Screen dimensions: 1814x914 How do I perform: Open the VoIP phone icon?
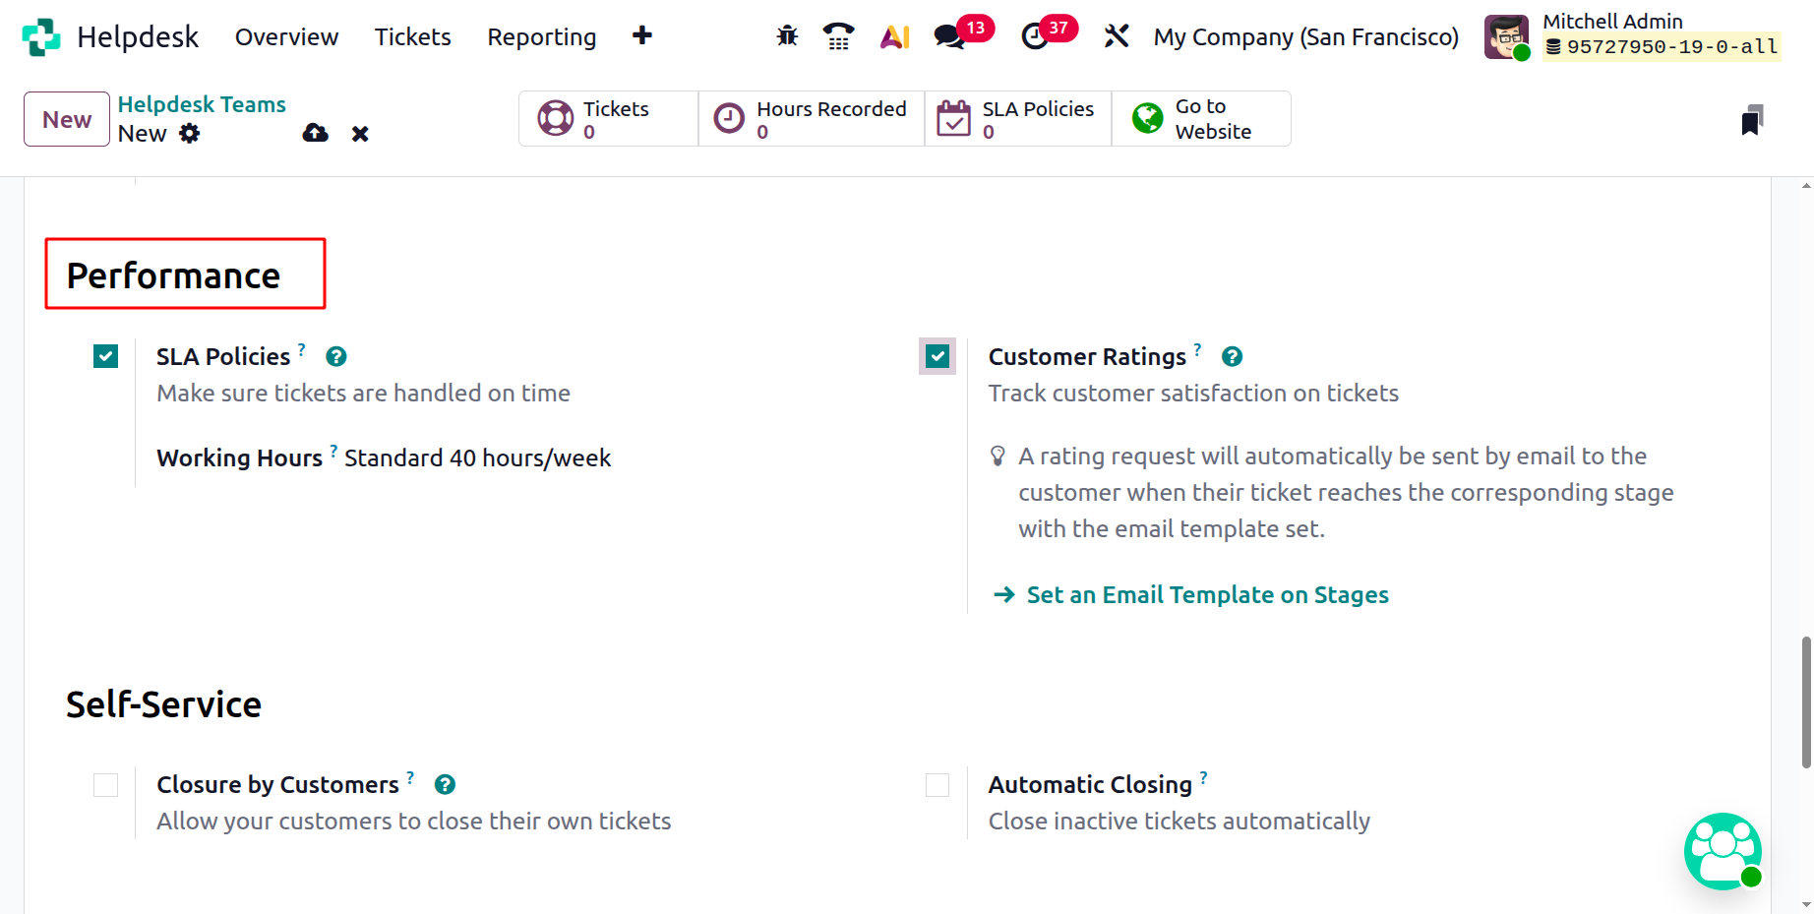(x=838, y=36)
